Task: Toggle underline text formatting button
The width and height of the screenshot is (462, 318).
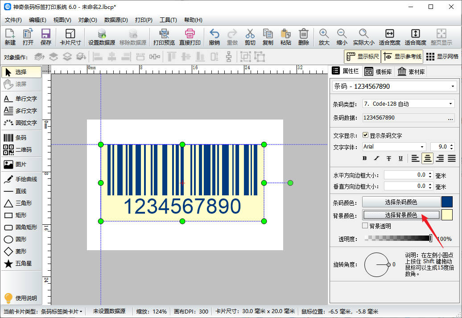Action: 400,158
